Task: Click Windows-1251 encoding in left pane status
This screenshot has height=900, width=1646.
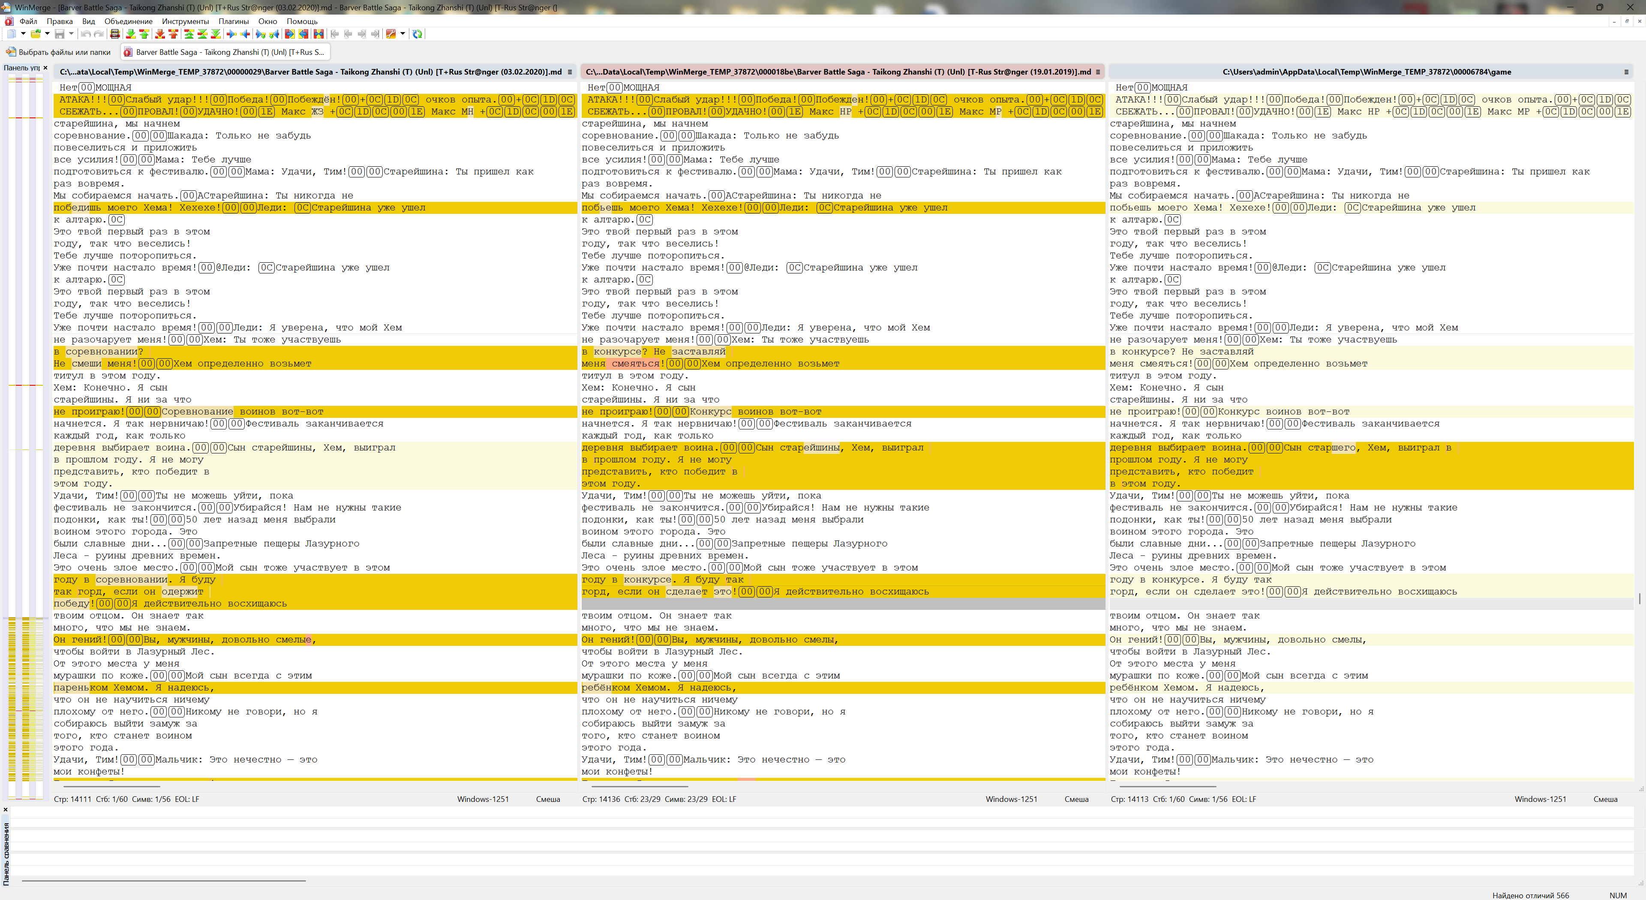Action: [483, 799]
